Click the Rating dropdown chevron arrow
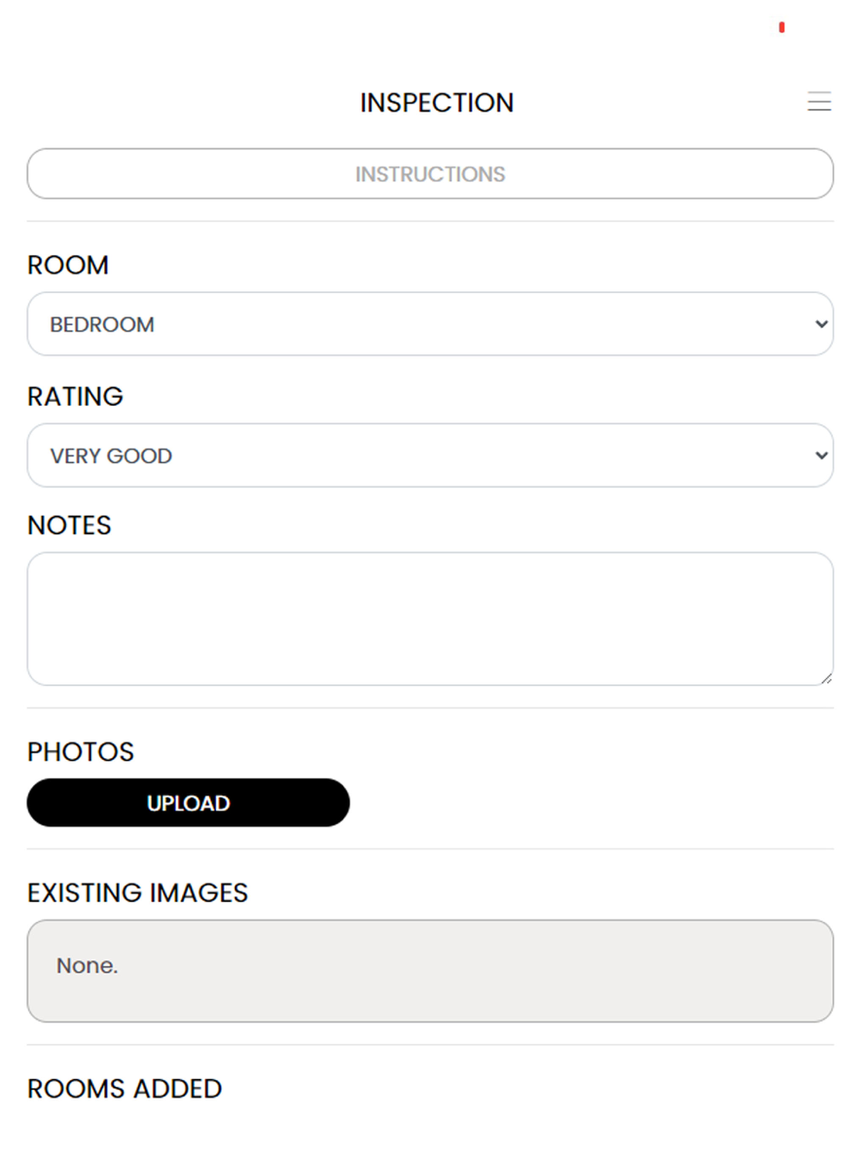 (x=821, y=455)
